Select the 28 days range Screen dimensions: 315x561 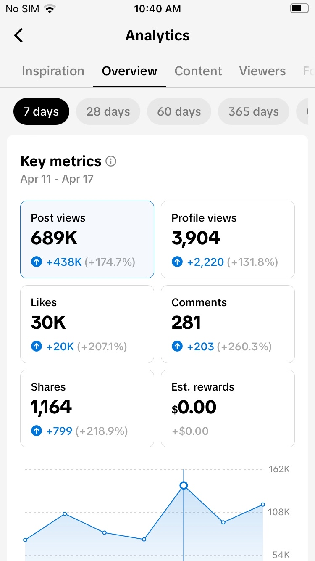point(108,111)
